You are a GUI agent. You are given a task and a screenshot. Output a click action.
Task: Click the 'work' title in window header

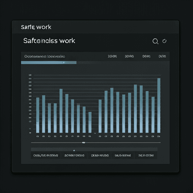tap(36, 27)
